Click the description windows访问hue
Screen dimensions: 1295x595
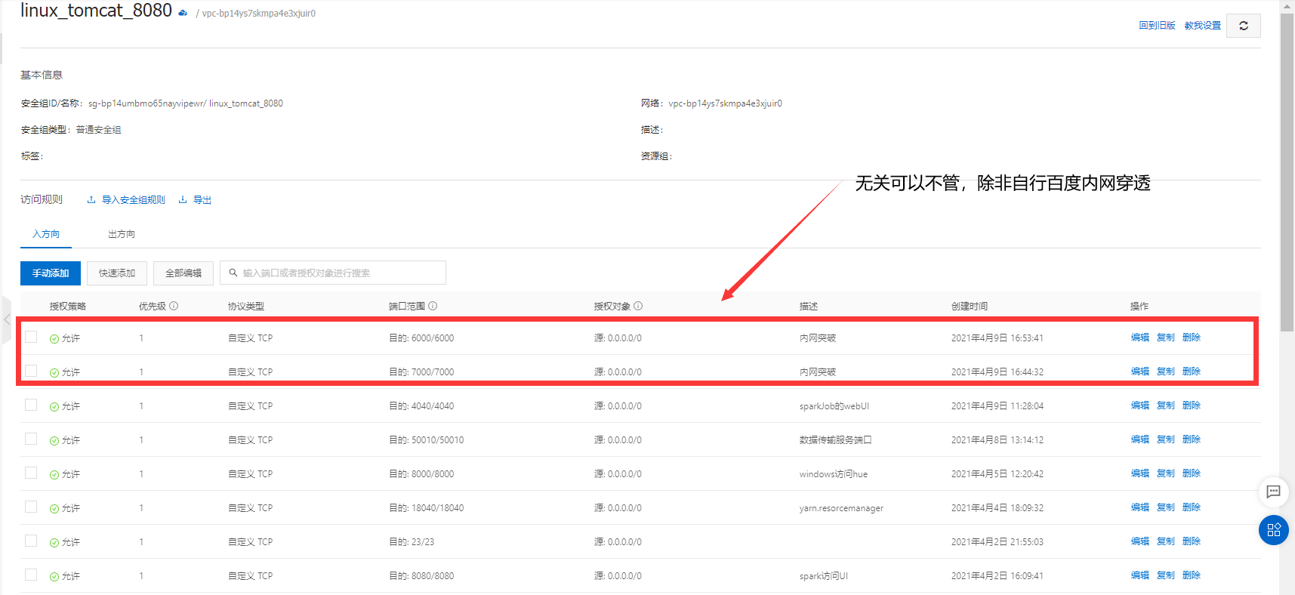(834, 474)
